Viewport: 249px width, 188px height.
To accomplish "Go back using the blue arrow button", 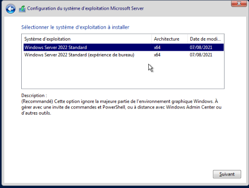I will 11,9.
